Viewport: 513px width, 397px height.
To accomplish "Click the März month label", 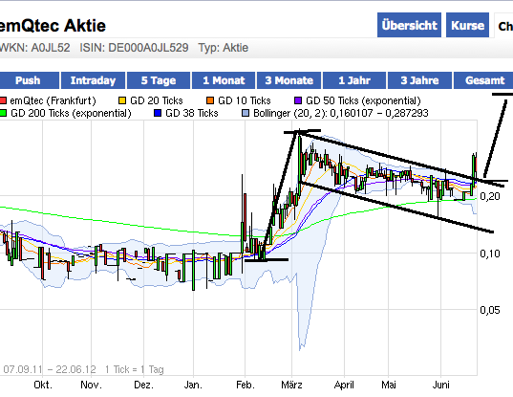I will (x=291, y=385).
